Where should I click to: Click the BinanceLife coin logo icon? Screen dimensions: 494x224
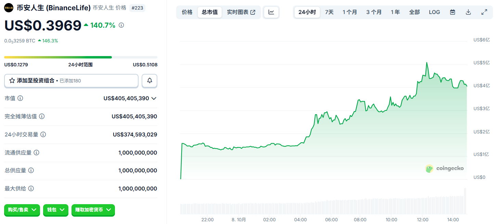coord(9,8)
